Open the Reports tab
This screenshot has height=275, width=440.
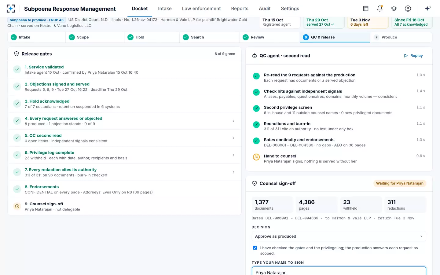[240, 9]
